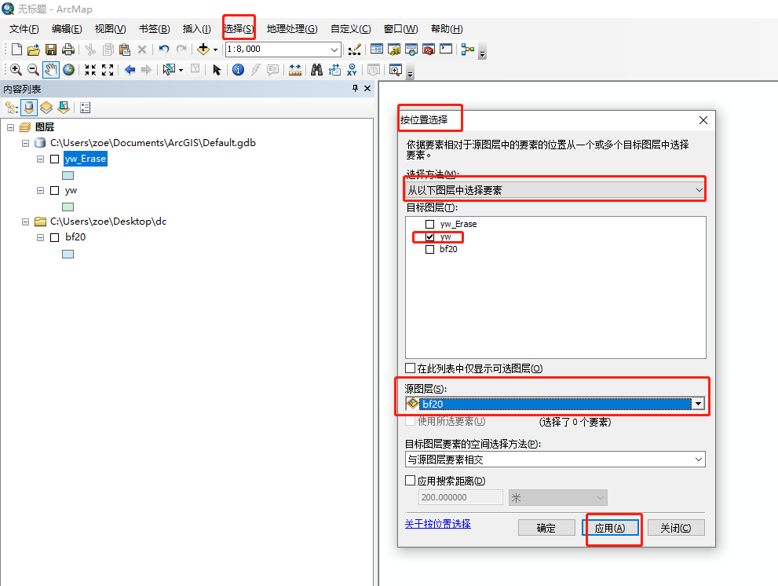Viewport: 778px width, 586px height.
Task: Click the 关闭(C) button
Action: coord(676,528)
